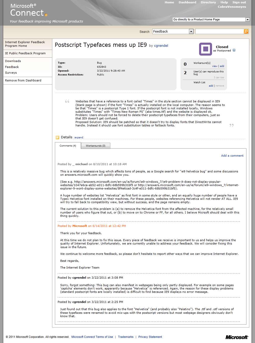The height and width of the screenshot is (343, 255).
Task: Click the info icon beside Postponed
Action: [x=234, y=50]
